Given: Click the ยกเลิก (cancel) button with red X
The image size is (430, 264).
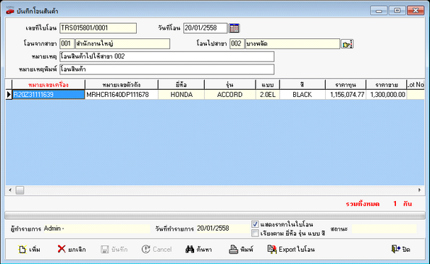Looking at the screenshot, I should click(x=72, y=250).
